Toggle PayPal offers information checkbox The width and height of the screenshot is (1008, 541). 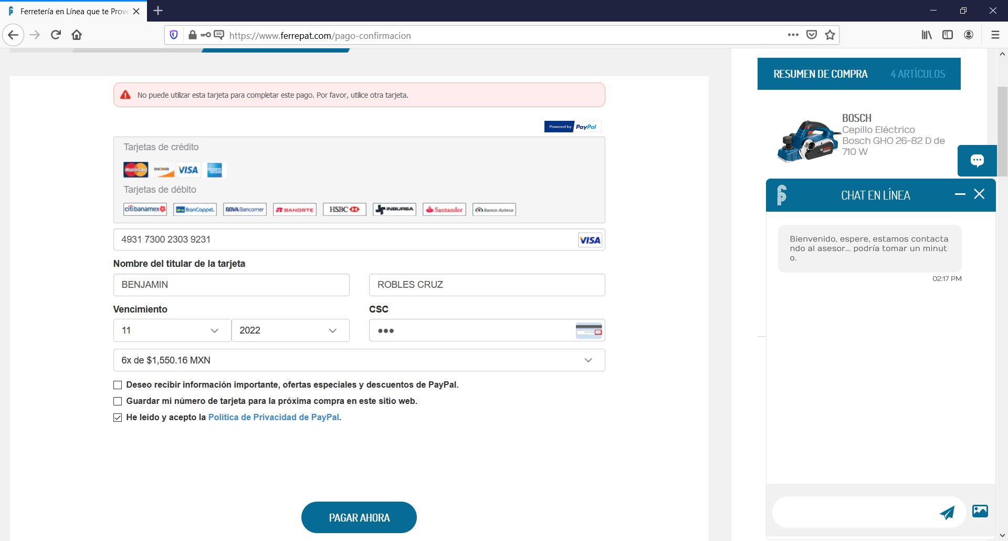click(118, 385)
